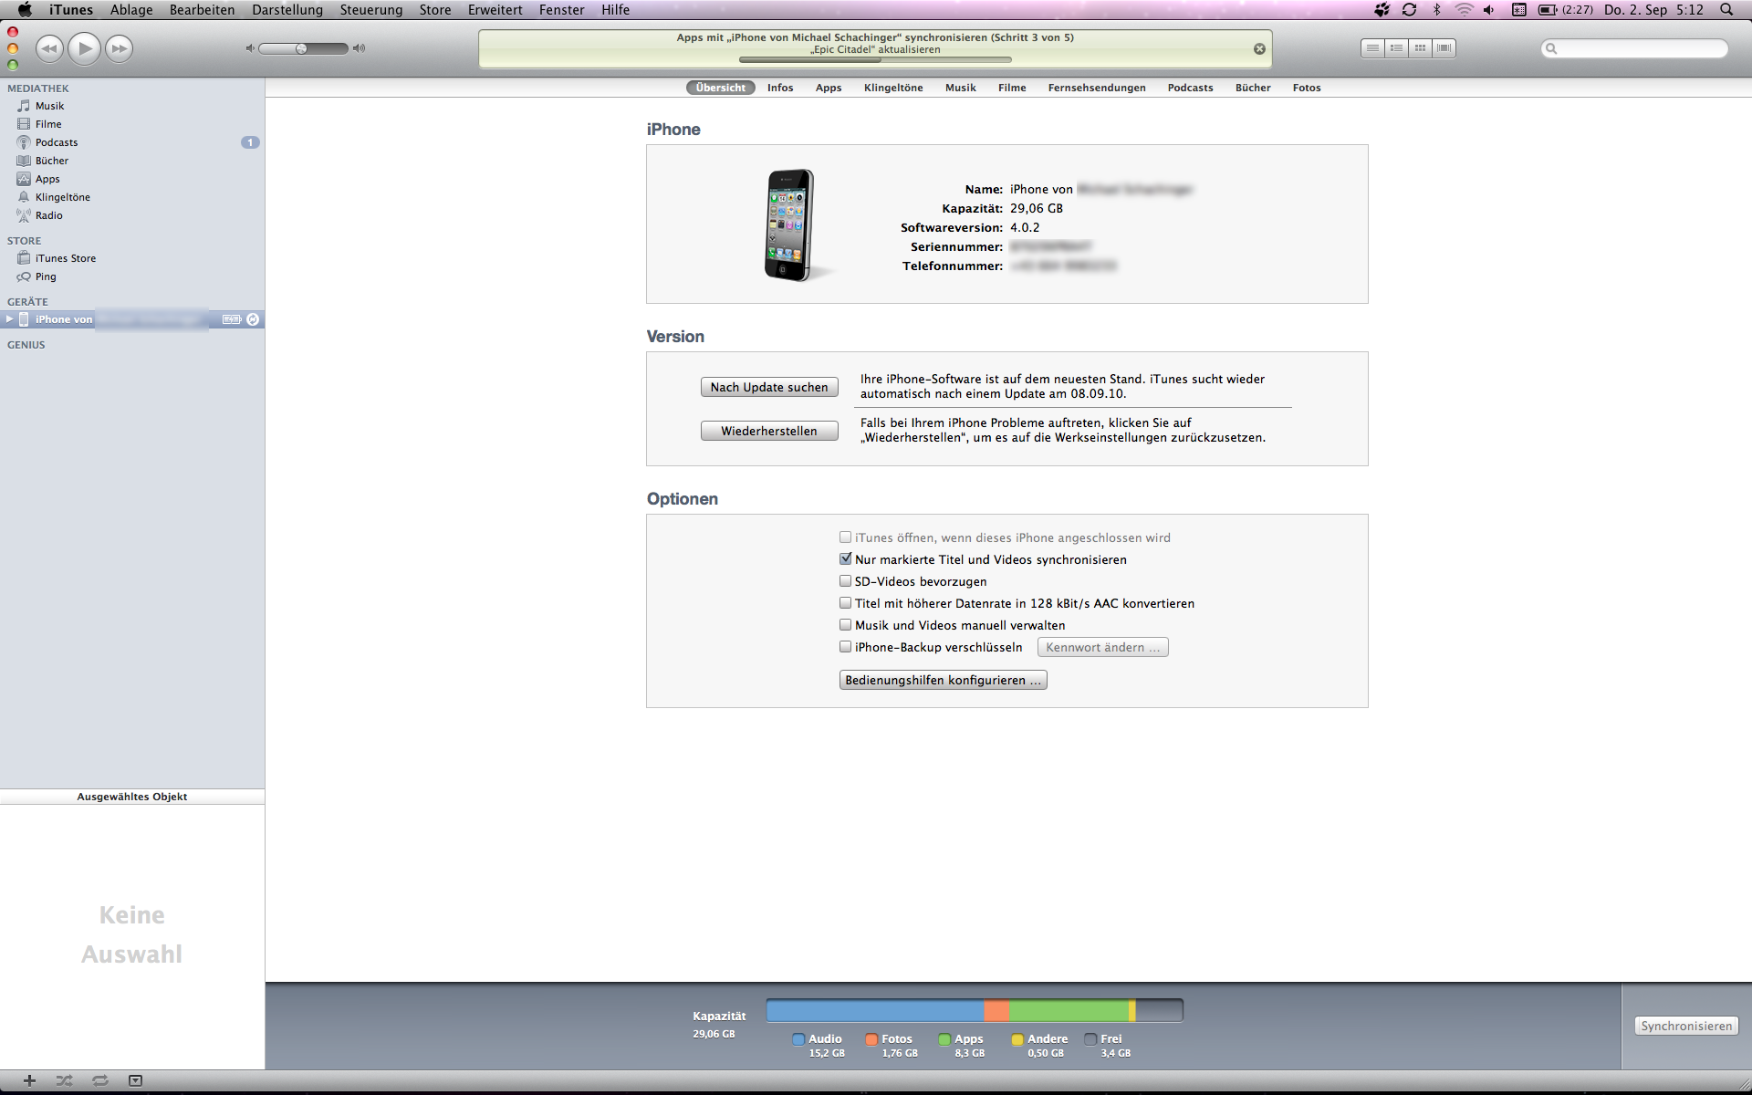Select the Fernsehsendungen tab

[x=1097, y=88]
